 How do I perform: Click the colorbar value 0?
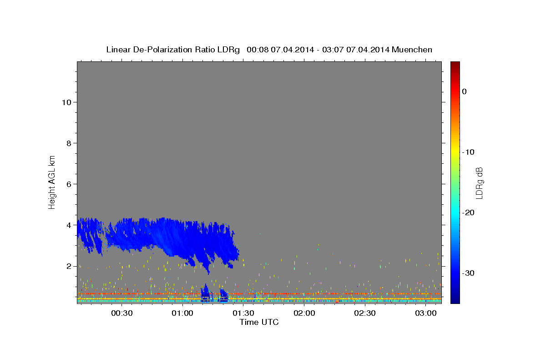(465, 91)
